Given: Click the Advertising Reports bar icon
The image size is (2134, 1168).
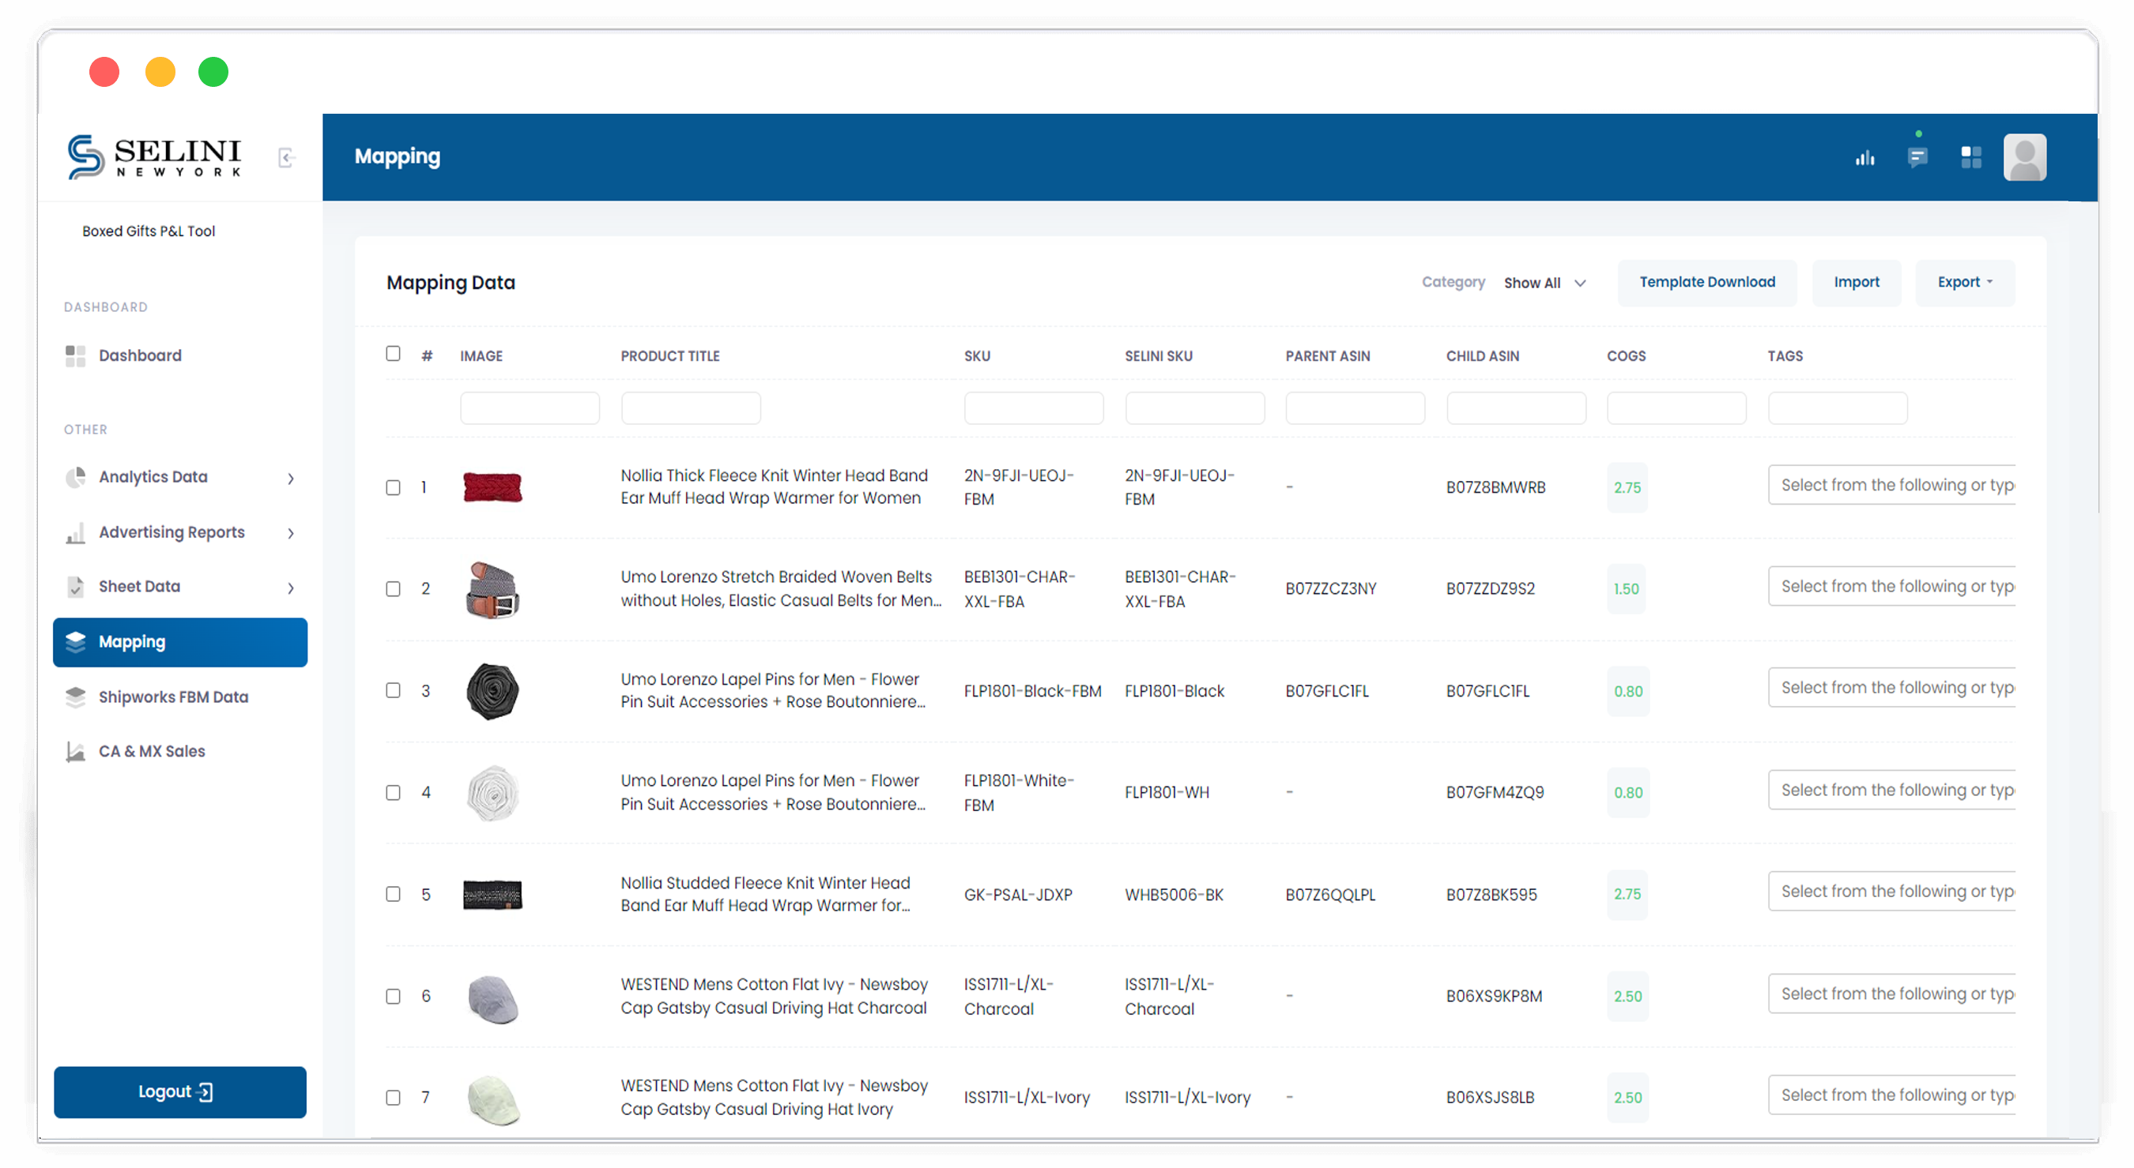Looking at the screenshot, I should pyautogui.click(x=75, y=533).
